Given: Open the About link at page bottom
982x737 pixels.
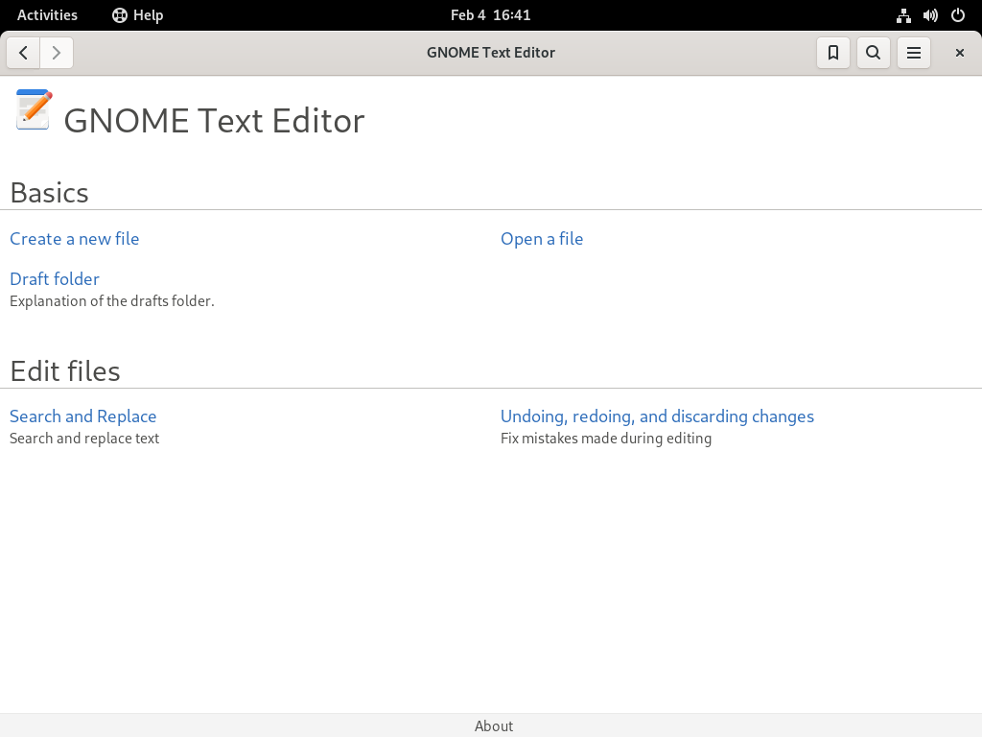Looking at the screenshot, I should tap(494, 725).
